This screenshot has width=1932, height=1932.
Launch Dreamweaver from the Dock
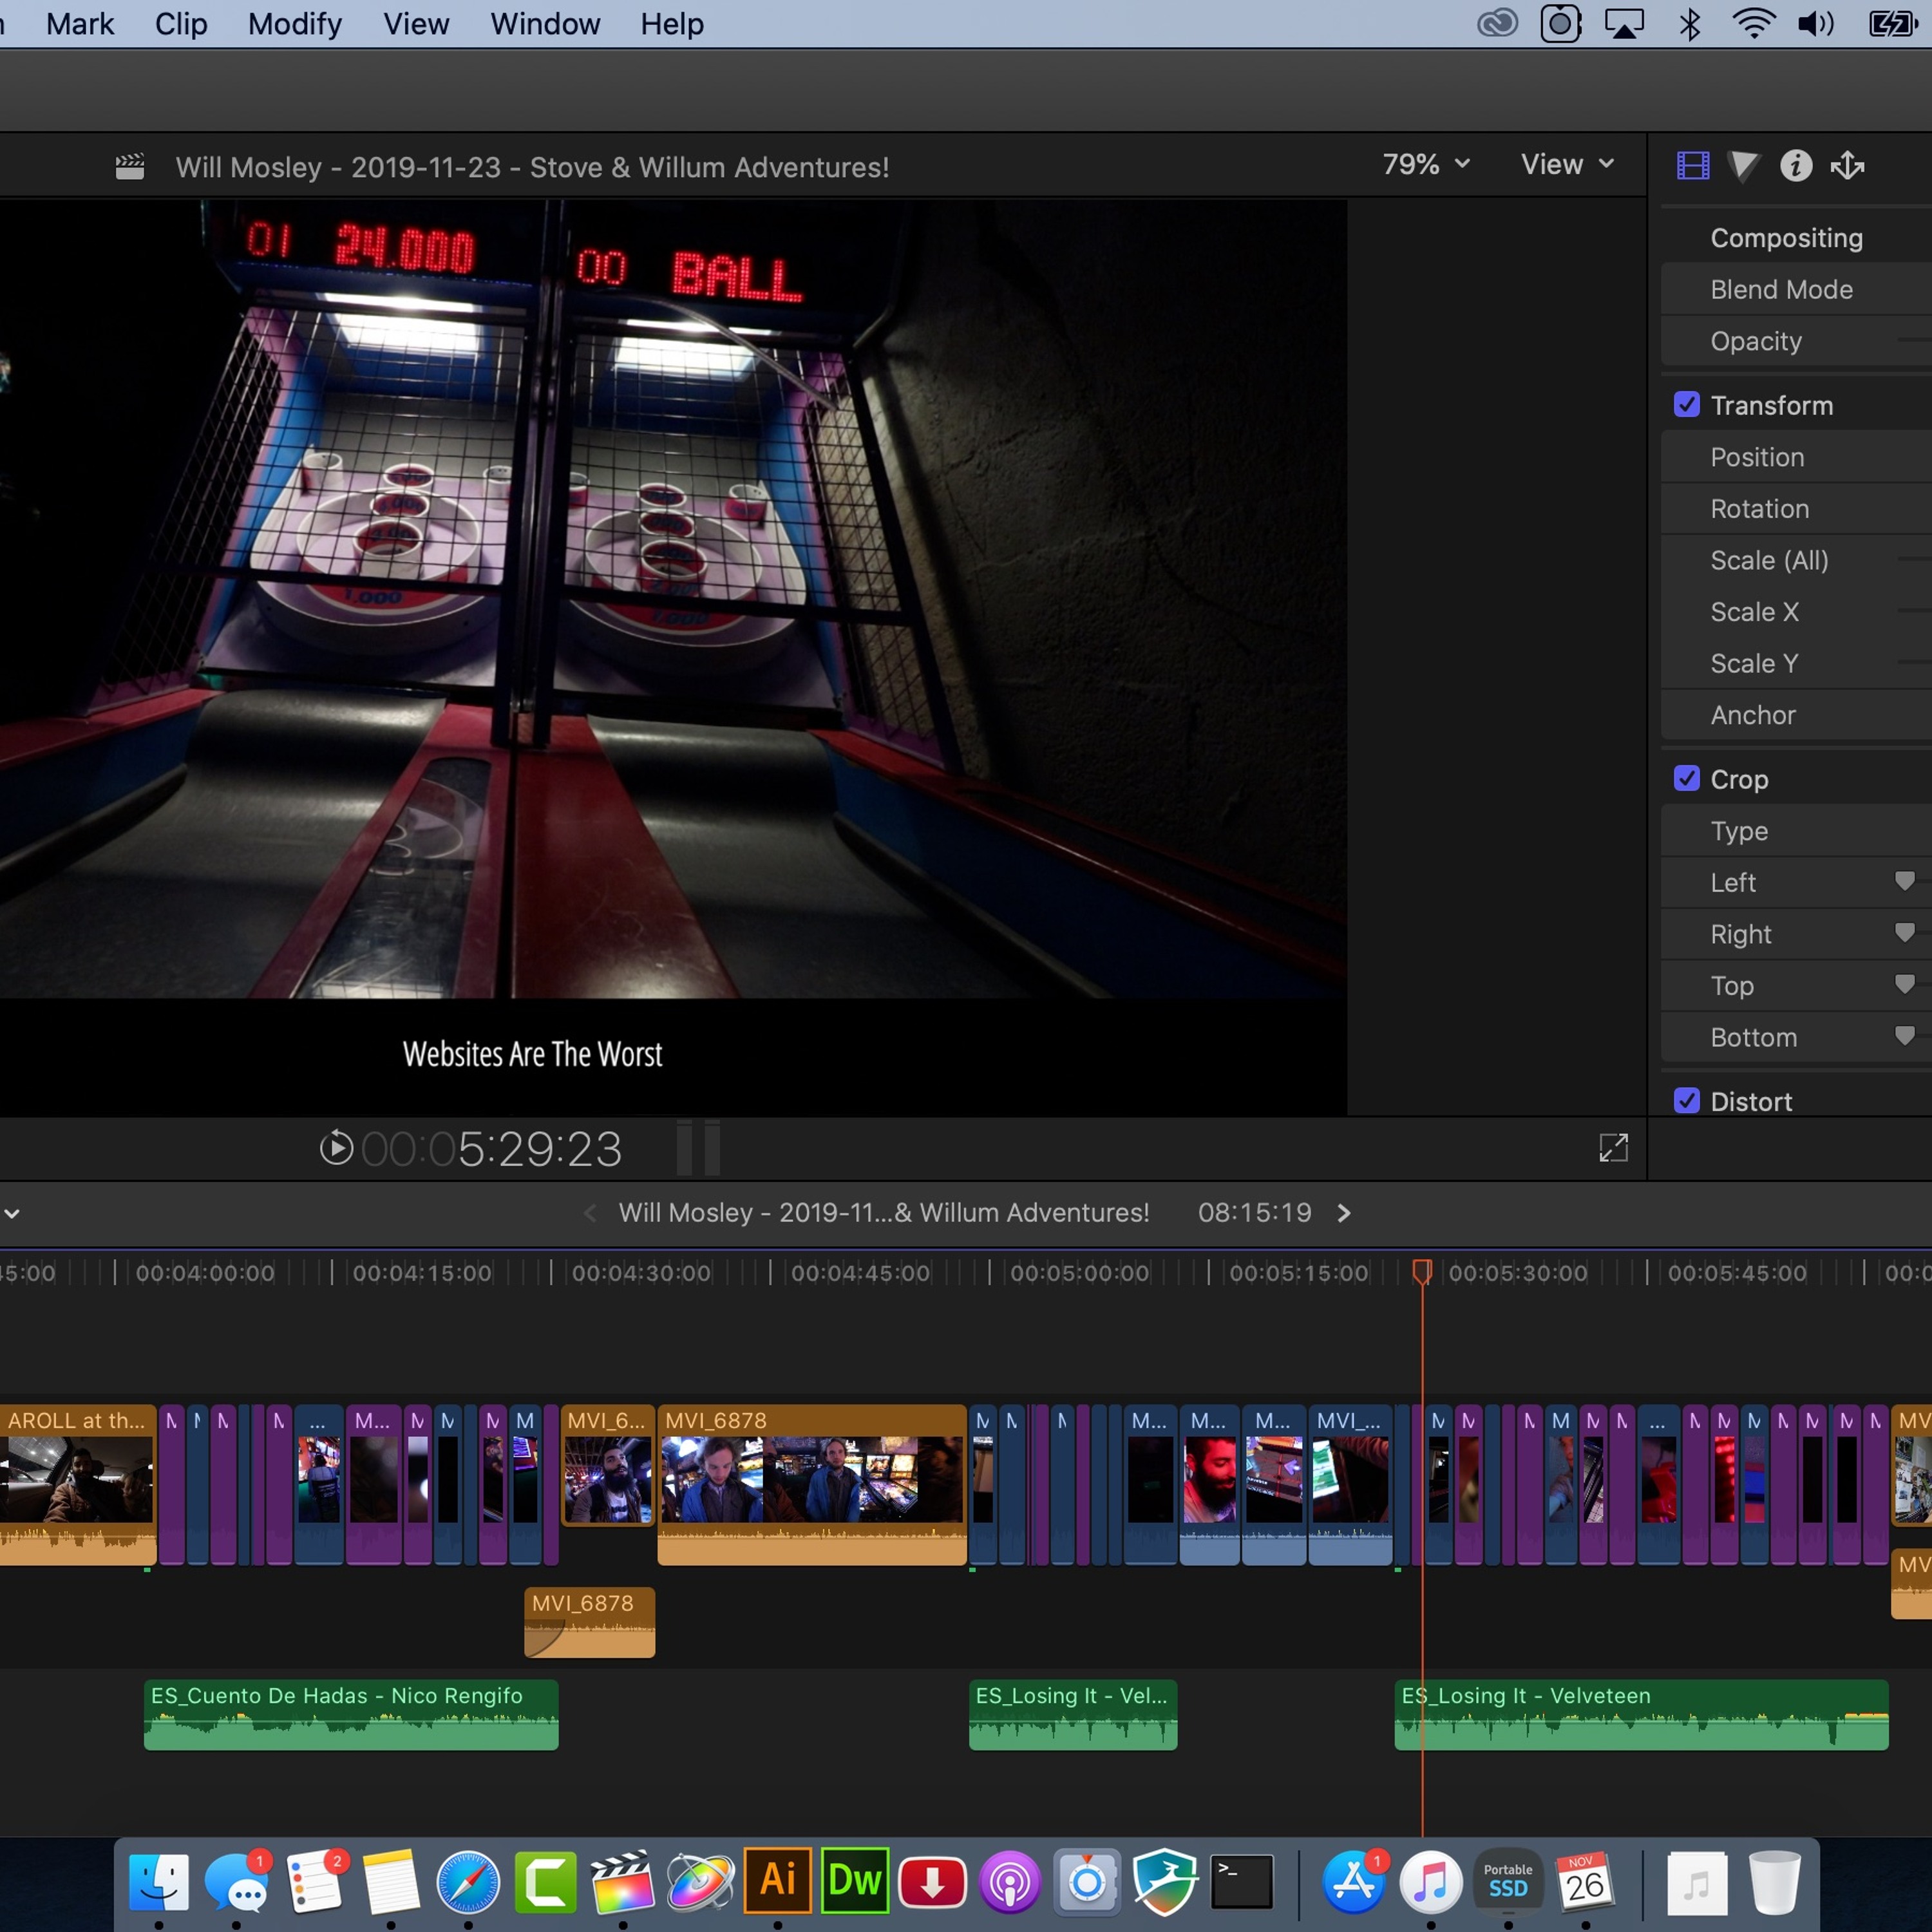[x=855, y=1880]
